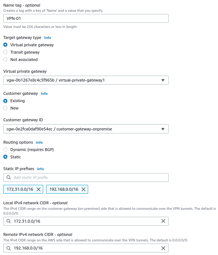218x255 pixels.
Task: Expand the Customer gateway ID dropdown
Action: (x=86, y=129)
